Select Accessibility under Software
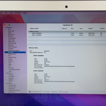This screenshot has height=106, width=106. [x=12, y=85]
